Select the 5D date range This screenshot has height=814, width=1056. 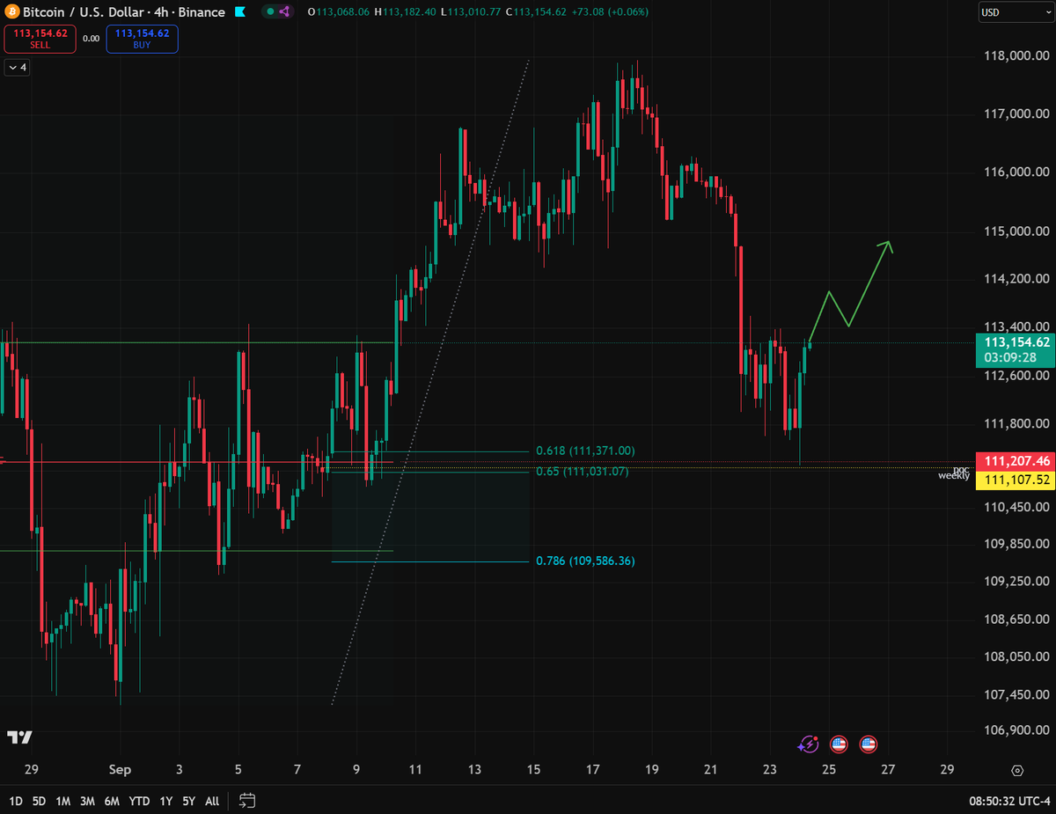pos(40,801)
